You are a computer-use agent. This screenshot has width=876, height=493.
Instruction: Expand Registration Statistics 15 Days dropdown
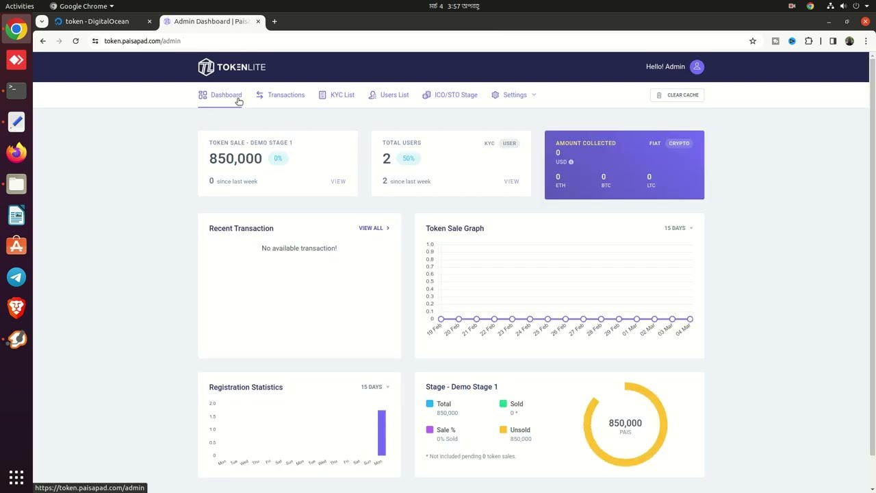(375, 387)
